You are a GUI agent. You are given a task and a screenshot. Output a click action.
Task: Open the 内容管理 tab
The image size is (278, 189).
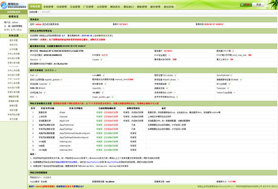(x=62, y=7)
